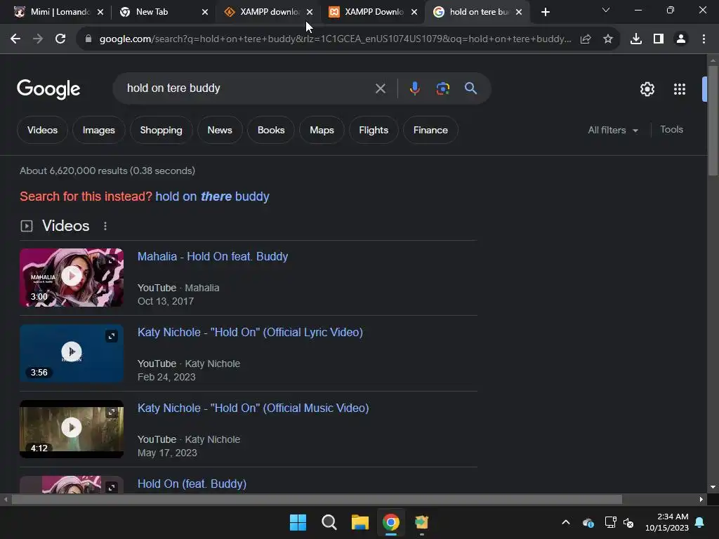Open a new browser tab
The height and width of the screenshot is (539, 719).
click(x=545, y=12)
